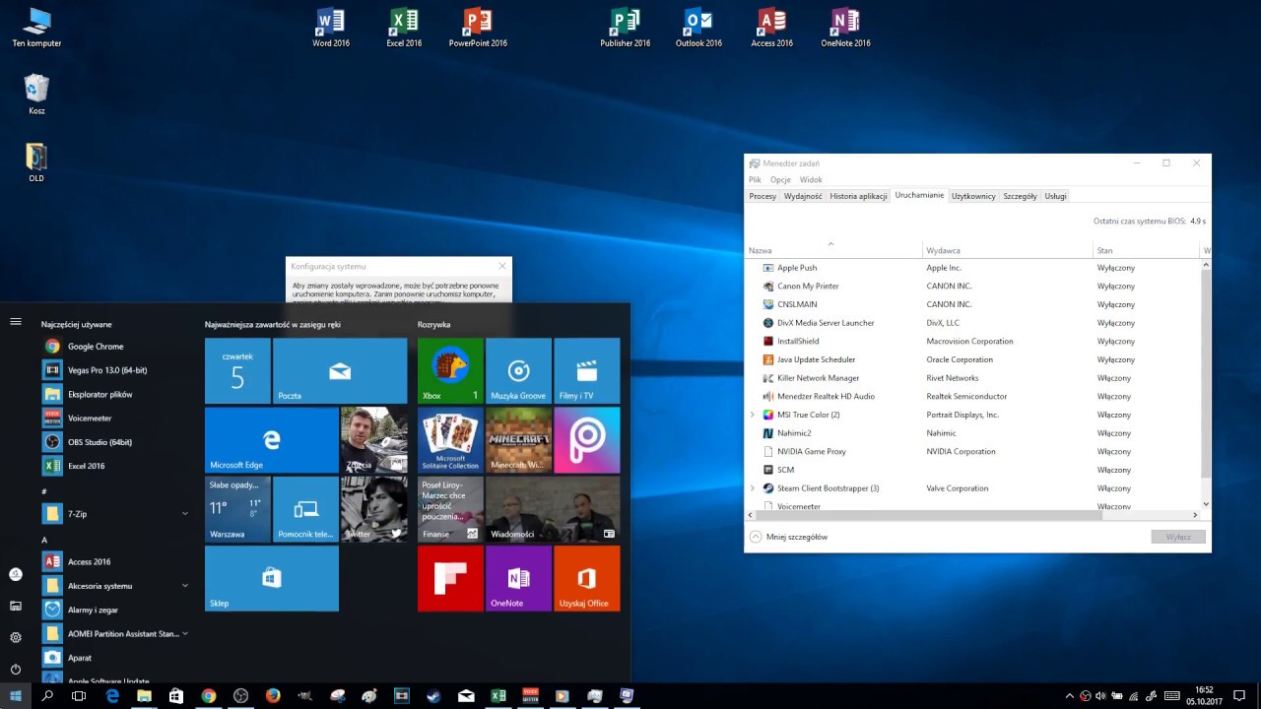This screenshot has height=709, width=1261.
Task: Open Pomocnik telefonu tile
Action: point(305,509)
